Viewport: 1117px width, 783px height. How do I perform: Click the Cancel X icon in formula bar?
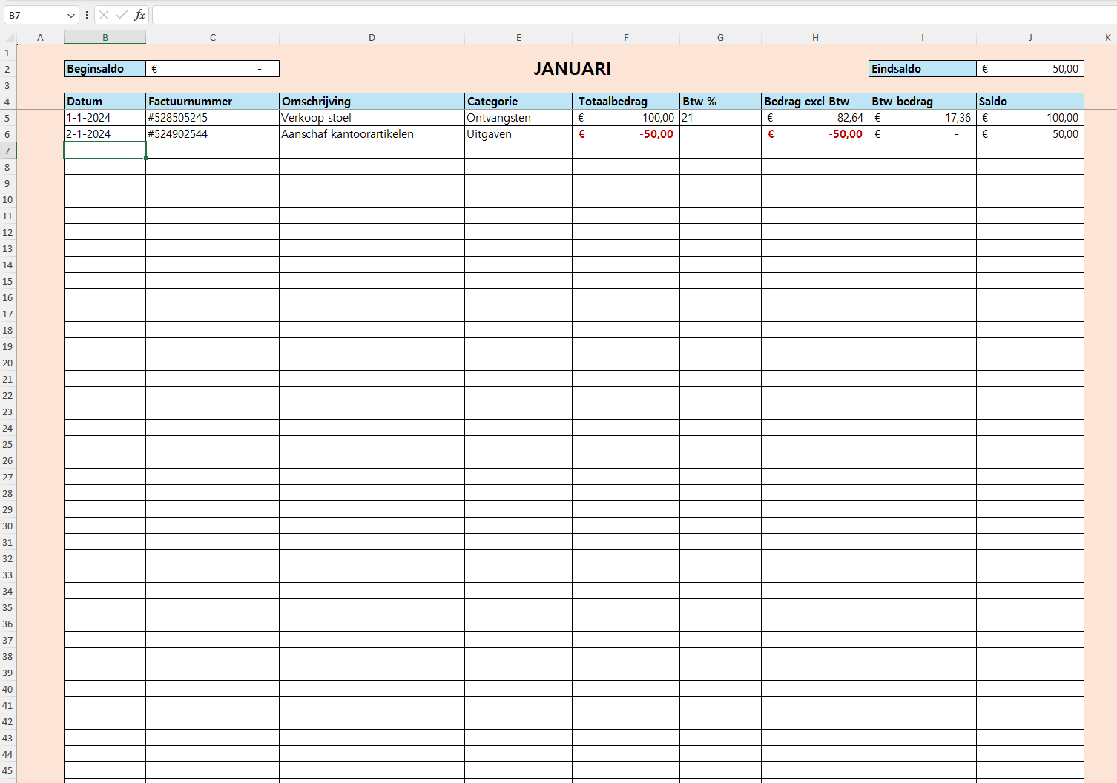pyautogui.click(x=104, y=15)
